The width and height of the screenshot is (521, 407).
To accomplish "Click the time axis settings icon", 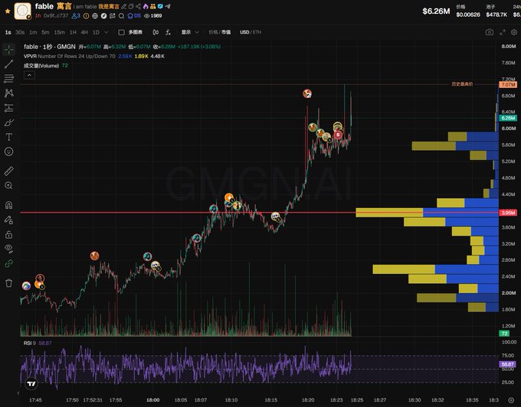I will click(511, 400).
